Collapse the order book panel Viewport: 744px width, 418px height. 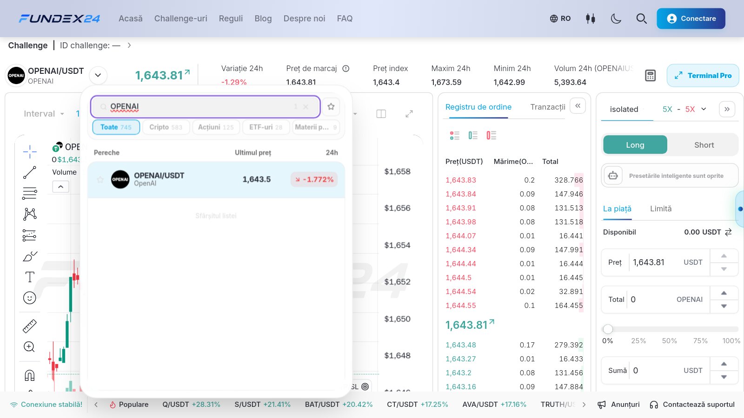click(x=578, y=106)
